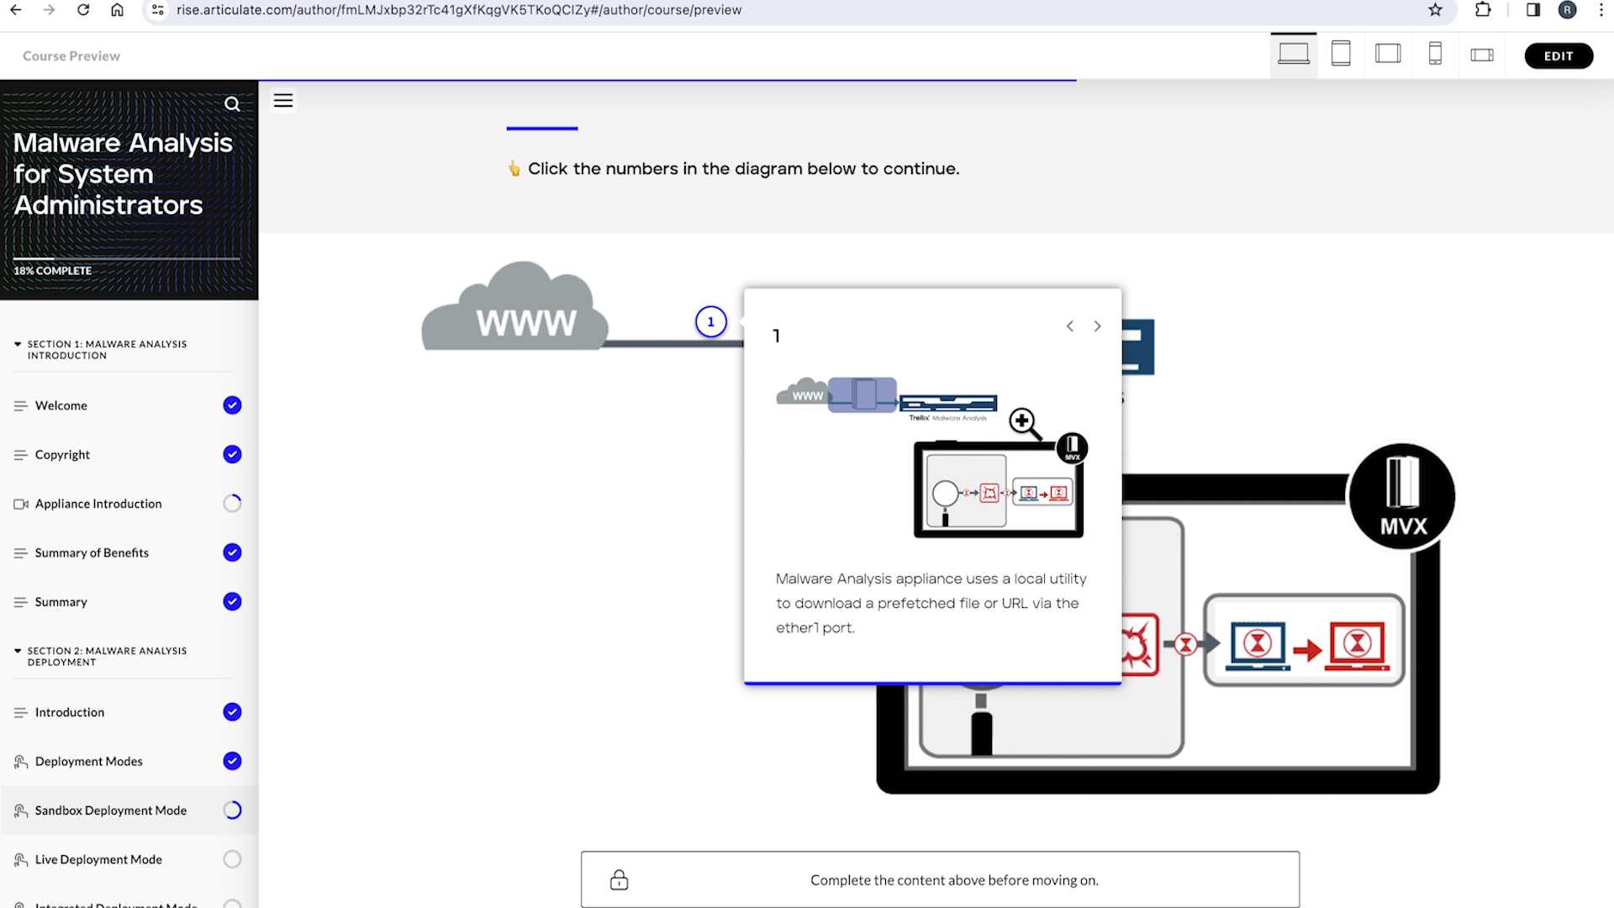1614x908 pixels.
Task: Click the Live Deployment Mode progress circle
Action: (232, 859)
